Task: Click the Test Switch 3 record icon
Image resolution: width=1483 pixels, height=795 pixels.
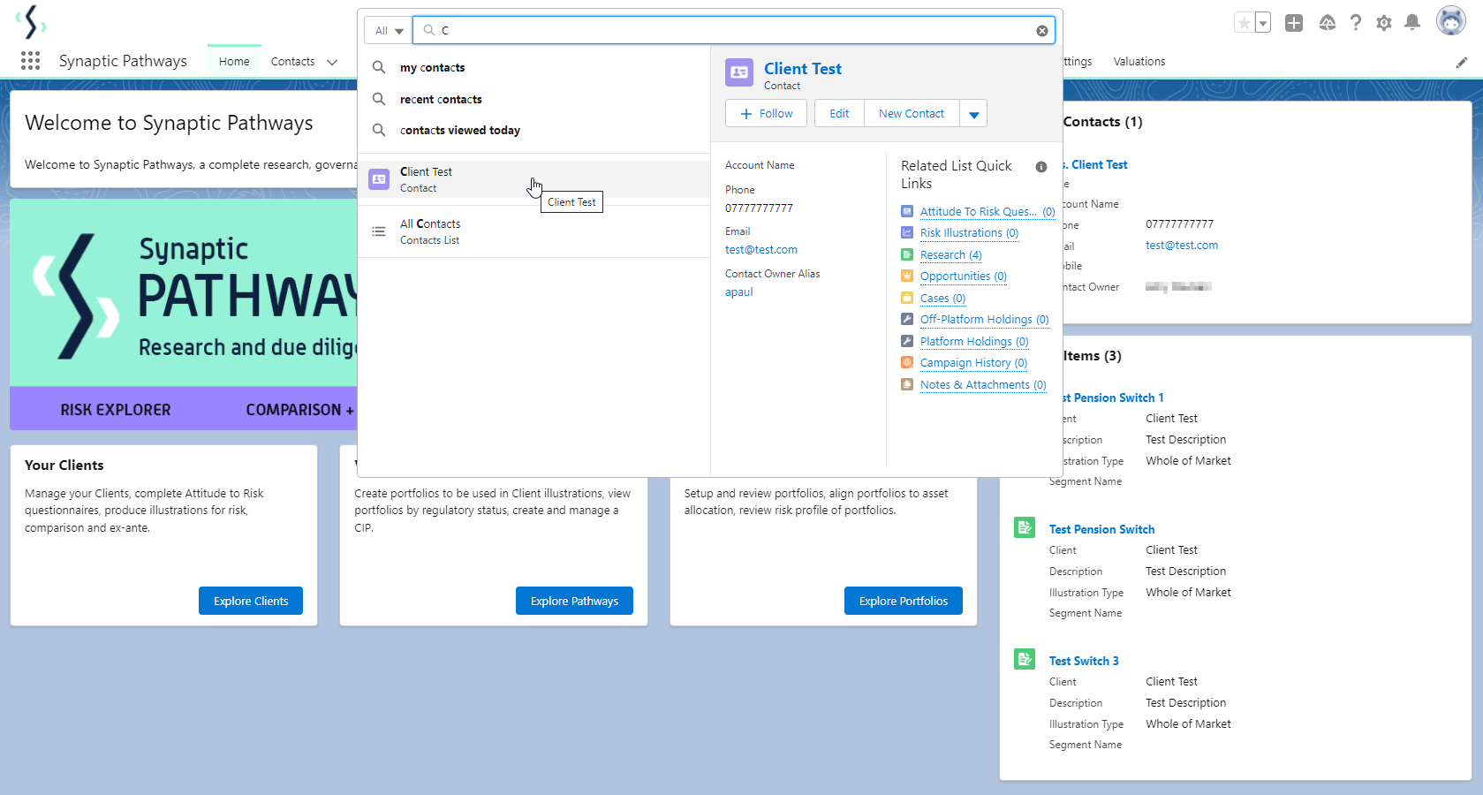Action: (x=1025, y=659)
